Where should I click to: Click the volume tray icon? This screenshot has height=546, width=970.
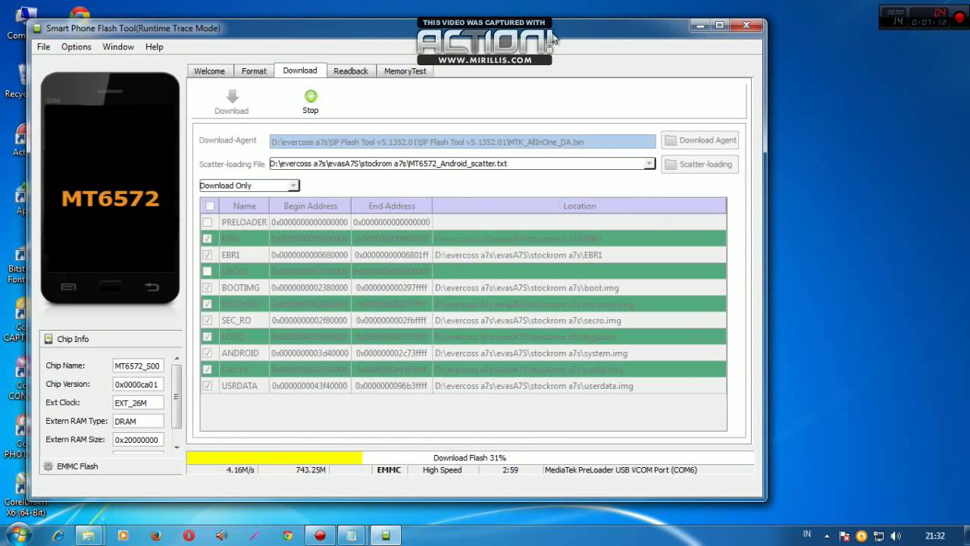[894, 536]
